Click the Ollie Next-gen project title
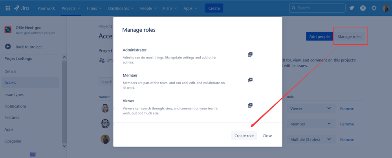The height and width of the screenshot is (158, 392). [x=29, y=28]
